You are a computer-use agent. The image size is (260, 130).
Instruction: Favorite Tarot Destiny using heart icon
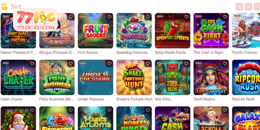225,63
